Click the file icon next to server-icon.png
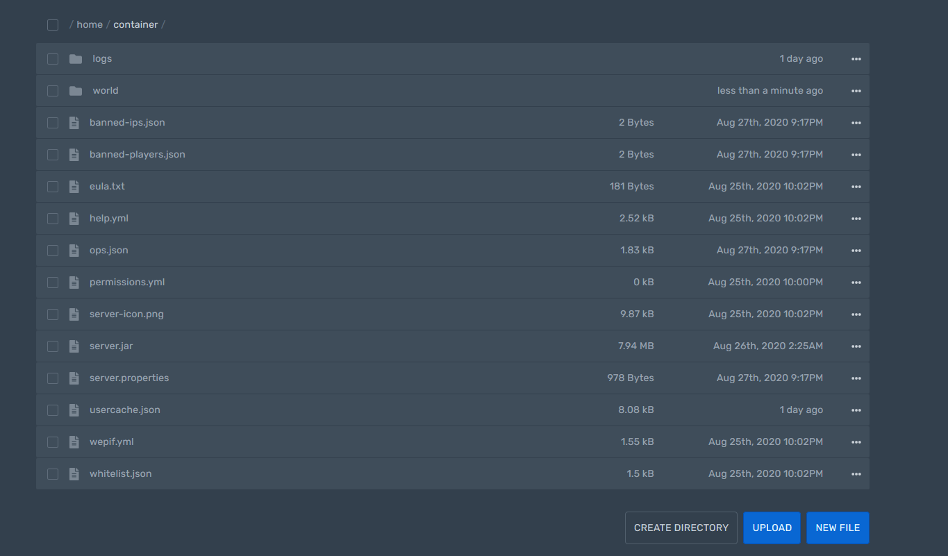 point(74,314)
